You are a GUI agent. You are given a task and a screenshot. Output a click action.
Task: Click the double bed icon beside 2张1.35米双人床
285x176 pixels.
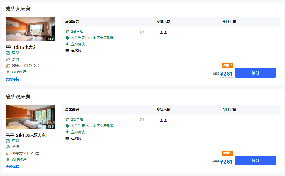tap(10, 135)
